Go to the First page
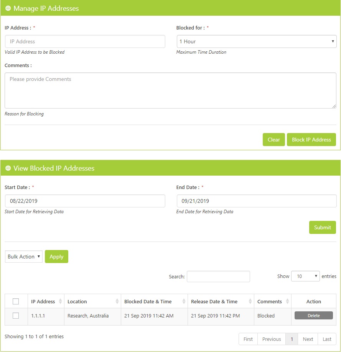This screenshot has height=352, width=341. tap(248, 339)
